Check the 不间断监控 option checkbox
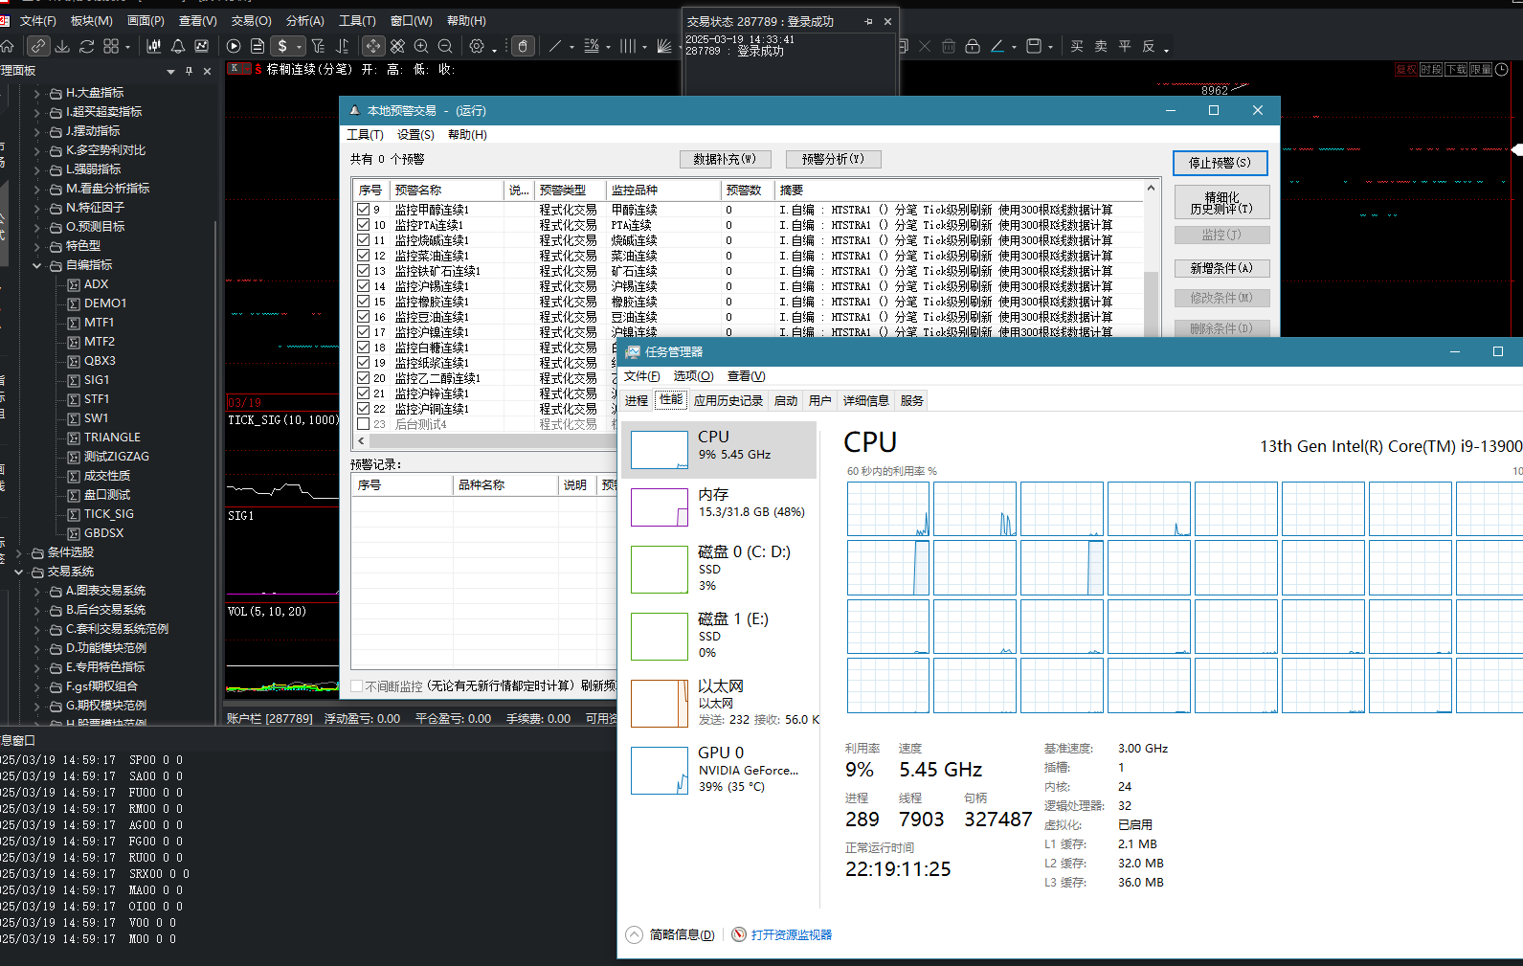This screenshot has height=966, width=1523. tap(357, 686)
